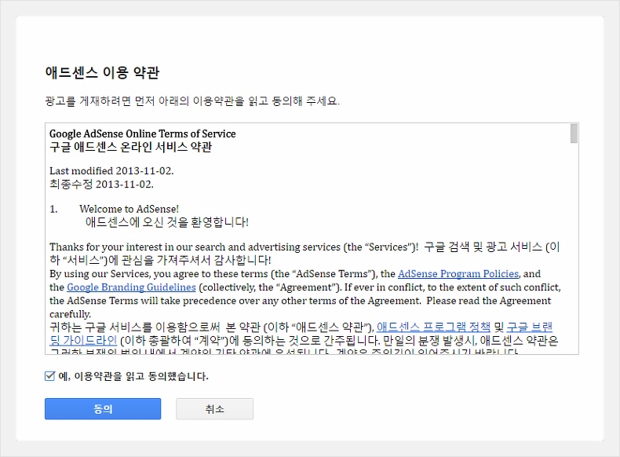The height and width of the screenshot is (457, 620).
Task: Click the label '예, 이용약관을 읽고 동의했습니다.'
Action: click(133, 376)
